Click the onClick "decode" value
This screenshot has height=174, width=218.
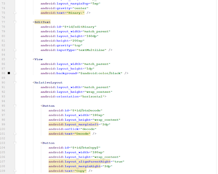point(89,129)
